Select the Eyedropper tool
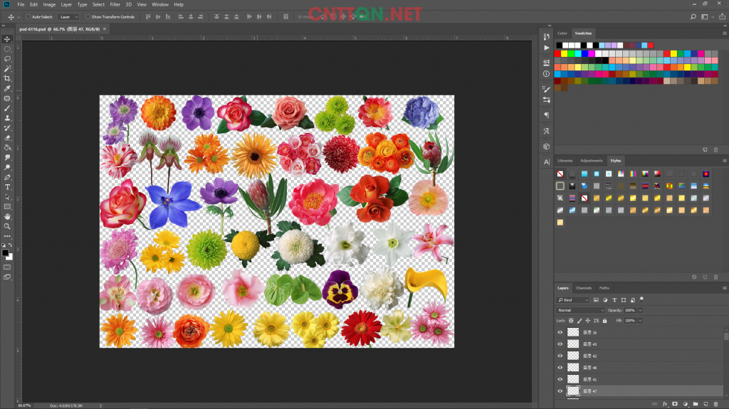Viewport: 729px width, 409px height. click(7, 88)
